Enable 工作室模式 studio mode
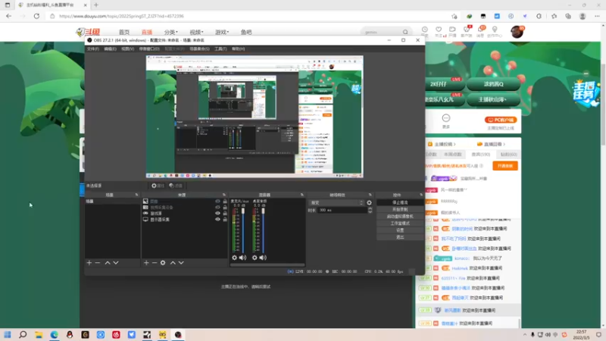Screen dimensions: 606x341 [400, 224]
